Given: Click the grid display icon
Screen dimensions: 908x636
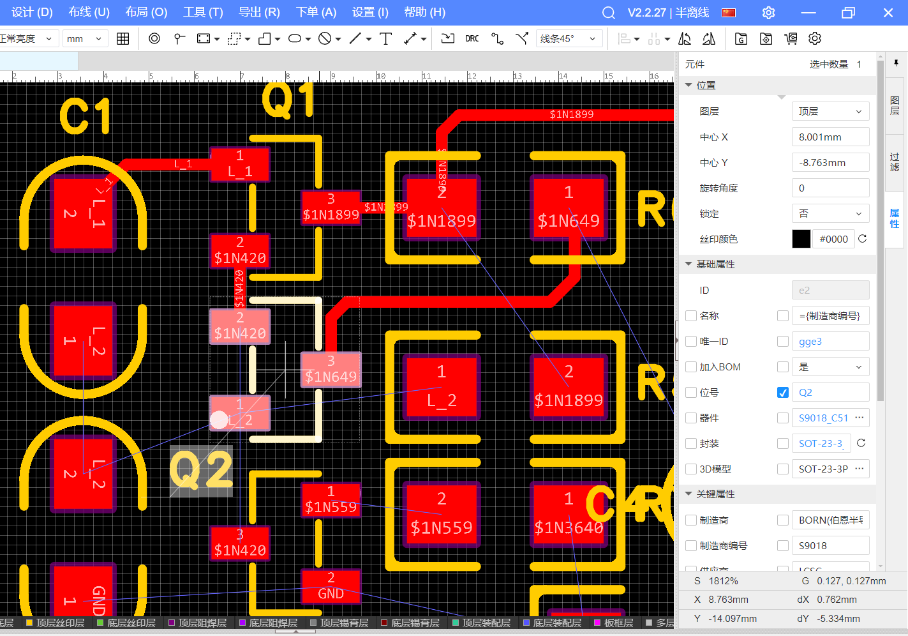Looking at the screenshot, I should click(123, 39).
